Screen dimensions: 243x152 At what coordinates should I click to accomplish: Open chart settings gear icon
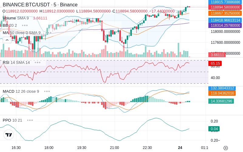tap(225, 148)
